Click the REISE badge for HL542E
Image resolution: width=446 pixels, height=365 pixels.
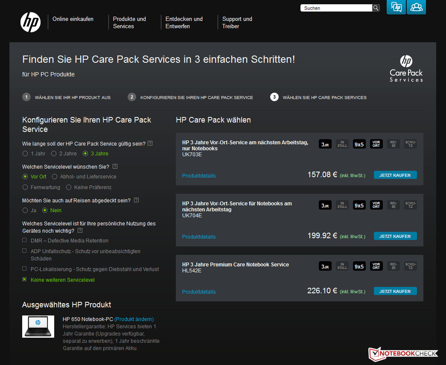click(x=394, y=266)
